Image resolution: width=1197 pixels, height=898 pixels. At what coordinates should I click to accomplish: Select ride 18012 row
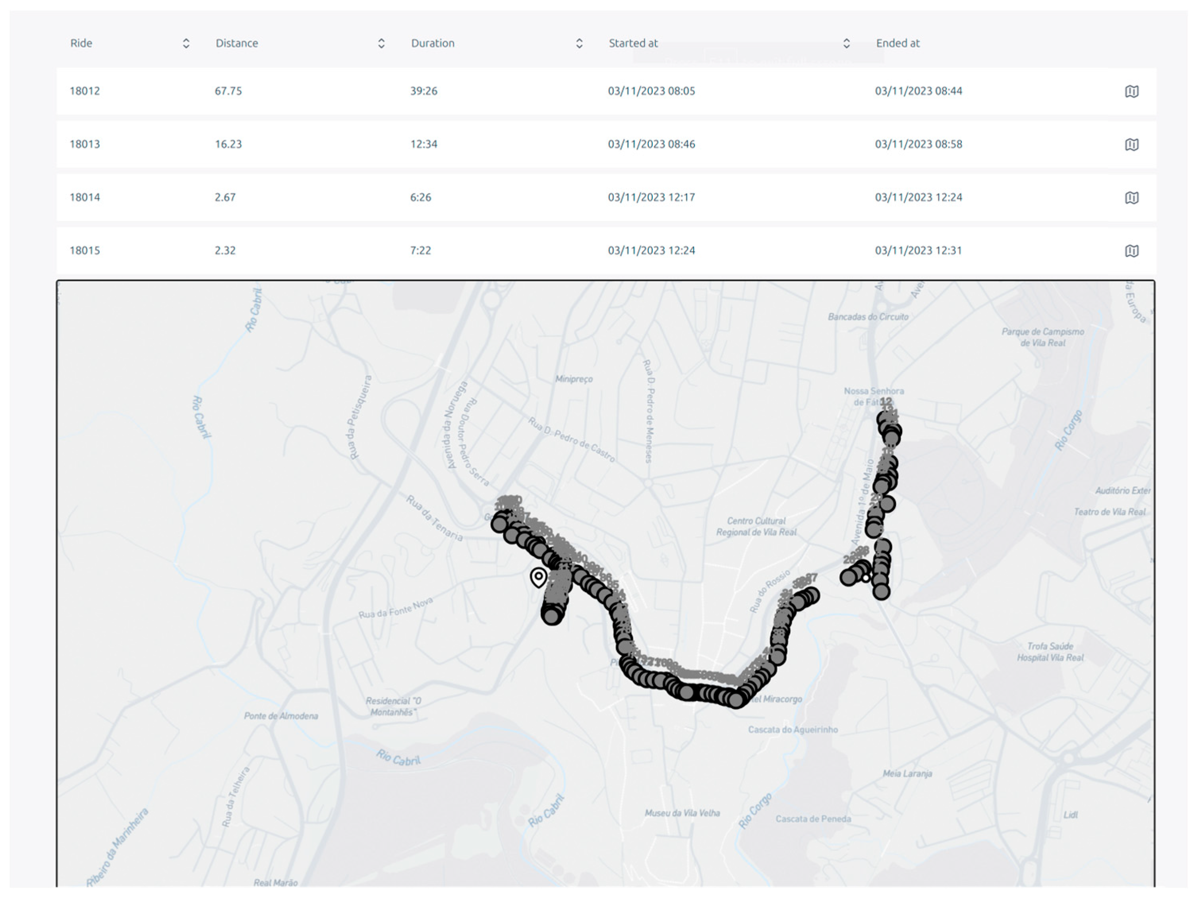[x=85, y=91]
